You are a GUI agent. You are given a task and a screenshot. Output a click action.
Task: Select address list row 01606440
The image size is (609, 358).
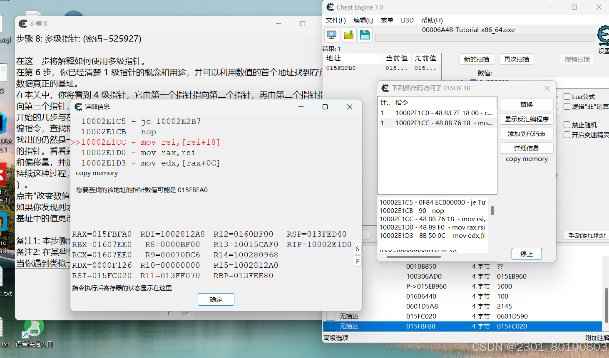tap(462, 296)
